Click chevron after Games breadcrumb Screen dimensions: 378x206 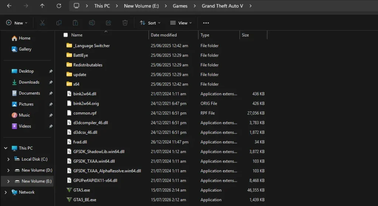195,6
